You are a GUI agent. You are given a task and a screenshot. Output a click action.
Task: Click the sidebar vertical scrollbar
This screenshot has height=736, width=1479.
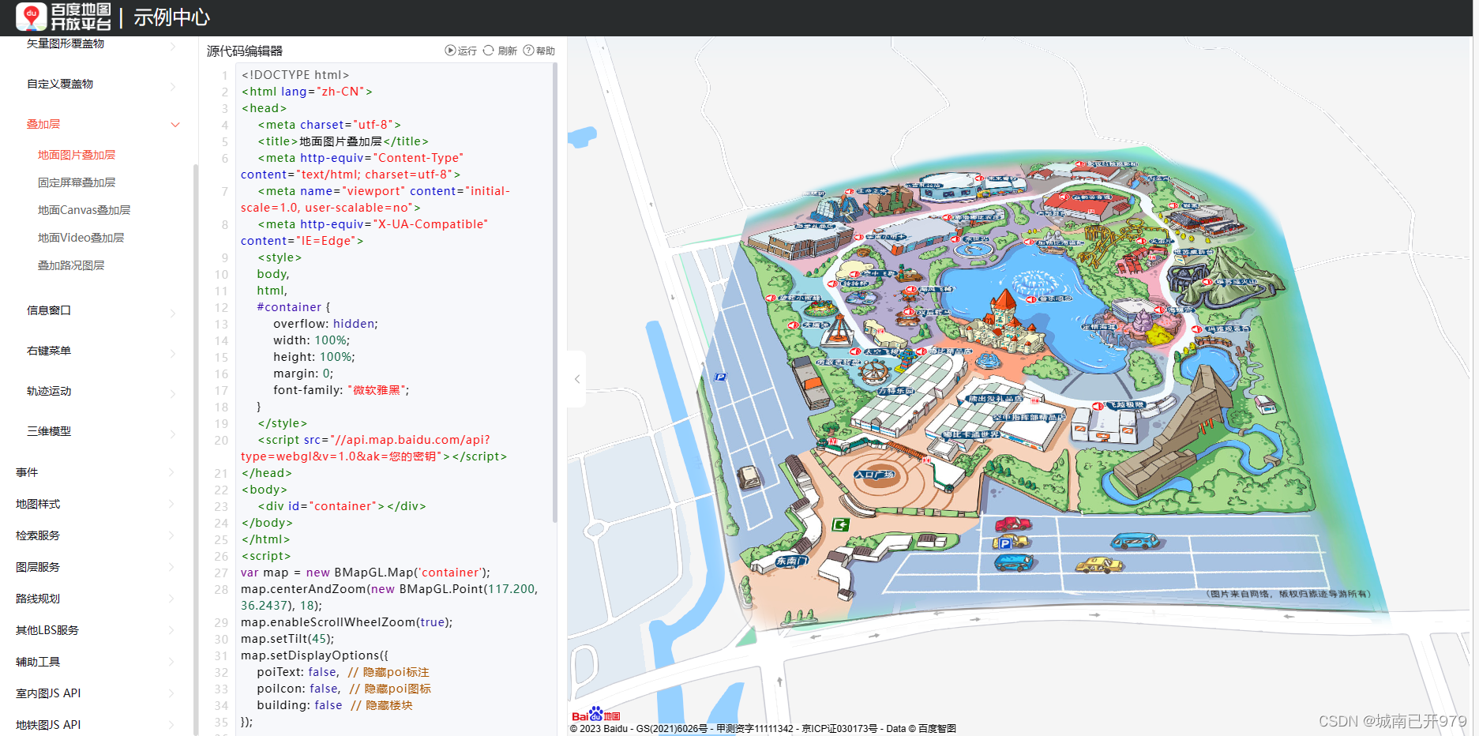pyautogui.click(x=195, y=450)
